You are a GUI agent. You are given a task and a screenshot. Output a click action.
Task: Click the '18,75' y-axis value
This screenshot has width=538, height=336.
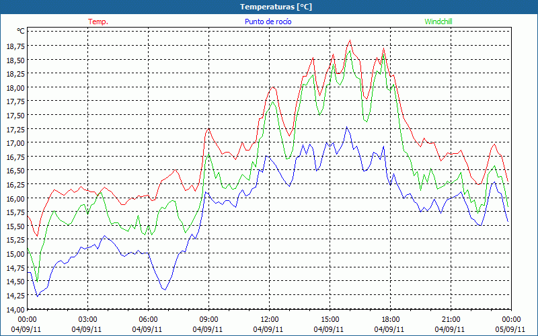pos(15,46)
